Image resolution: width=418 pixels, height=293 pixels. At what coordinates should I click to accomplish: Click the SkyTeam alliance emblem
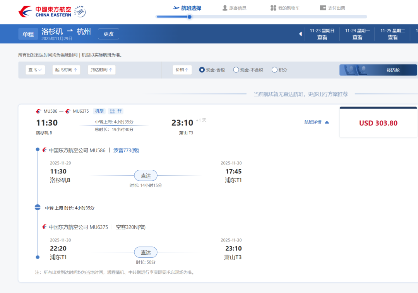[x=80, y=12]
